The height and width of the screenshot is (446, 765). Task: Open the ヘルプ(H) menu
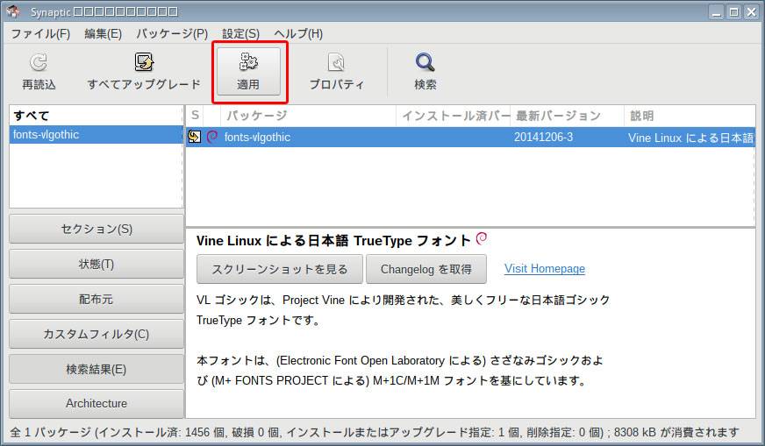pos(298,33)
